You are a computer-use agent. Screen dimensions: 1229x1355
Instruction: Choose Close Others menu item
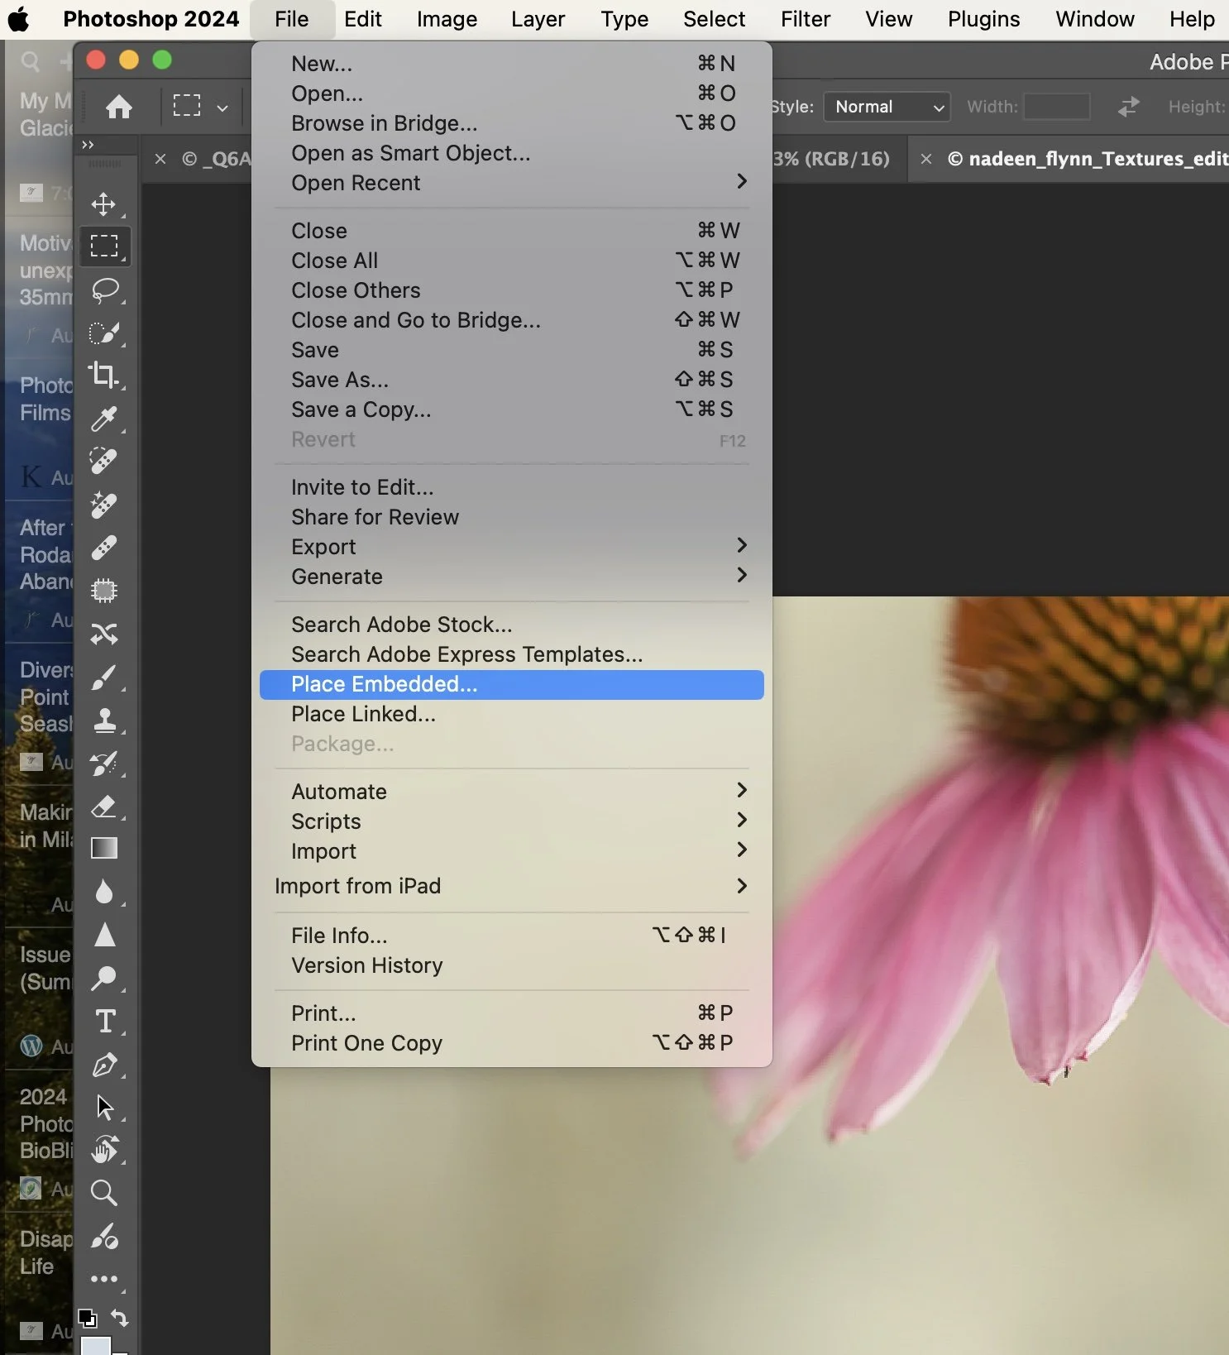[x=512, y=290]
